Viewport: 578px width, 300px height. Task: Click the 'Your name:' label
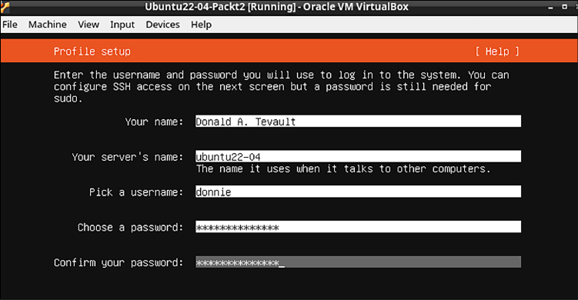[x=154, y=122]
